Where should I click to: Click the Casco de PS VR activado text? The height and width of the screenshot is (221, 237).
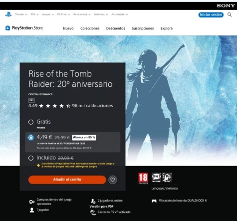tap(114, 212)
